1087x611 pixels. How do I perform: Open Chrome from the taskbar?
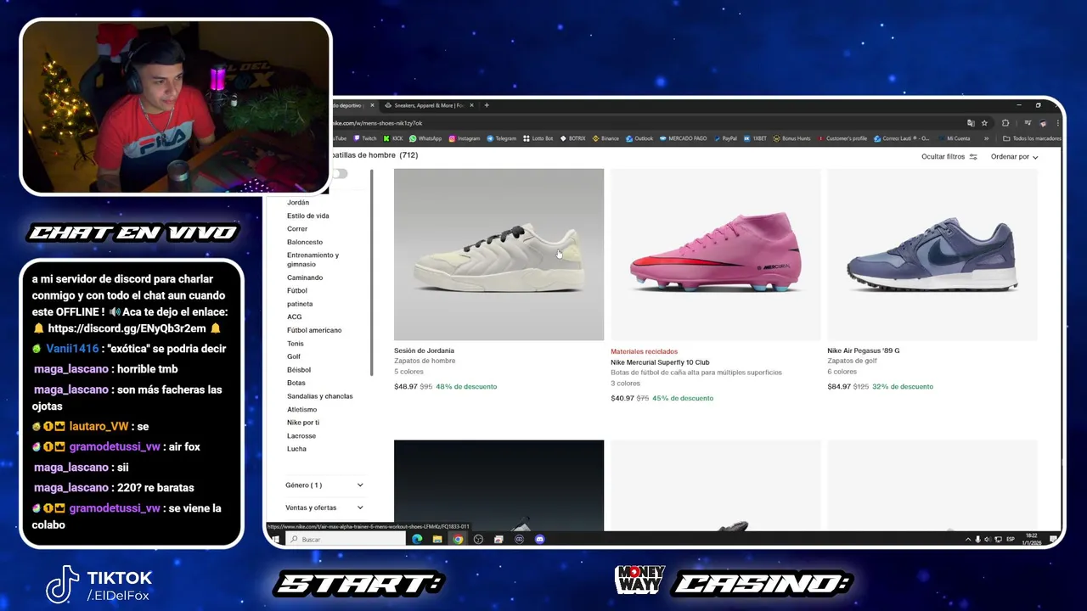pyautogui.click(x=458, y=539)
